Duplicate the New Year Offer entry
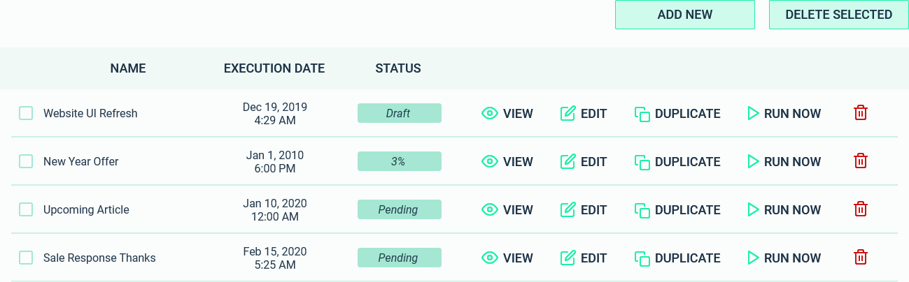Screen dimensions: 909x282 (x=677, y=161)
